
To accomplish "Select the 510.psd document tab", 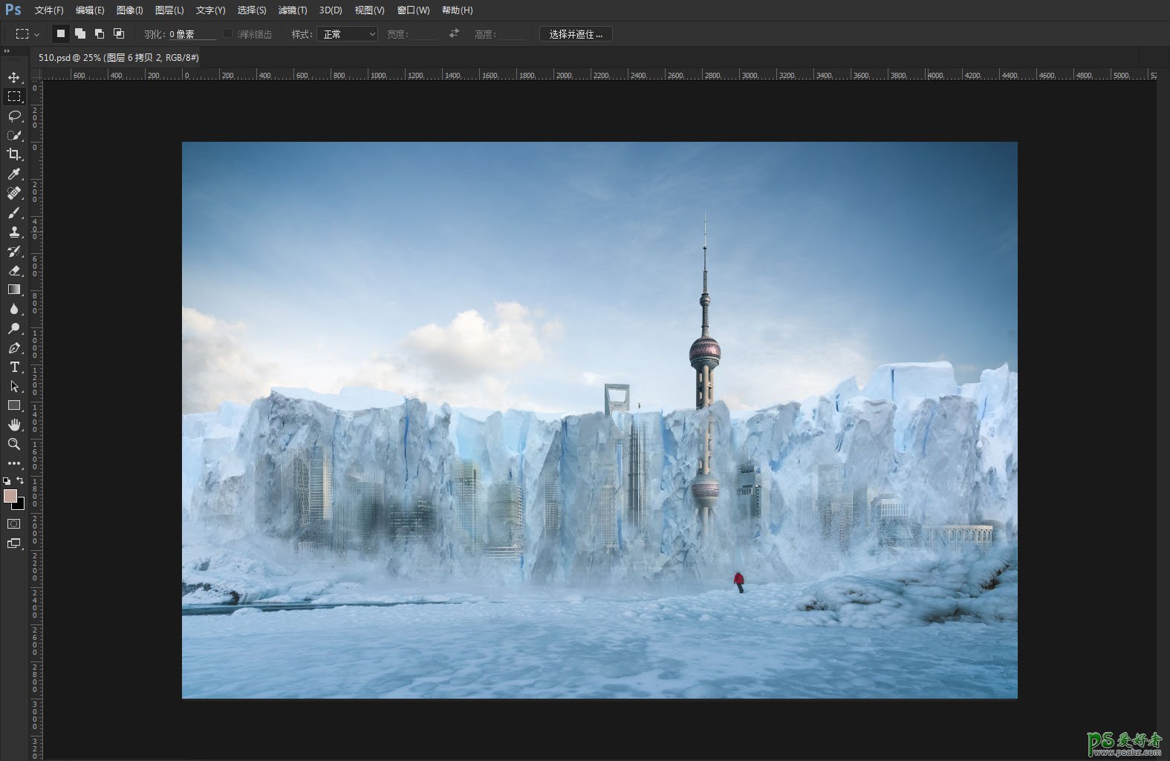I will pos(119,57).
